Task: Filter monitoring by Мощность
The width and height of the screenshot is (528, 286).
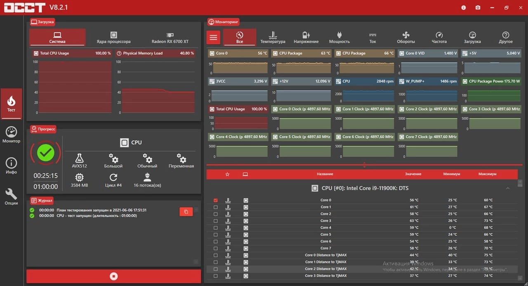Action: 339,37
